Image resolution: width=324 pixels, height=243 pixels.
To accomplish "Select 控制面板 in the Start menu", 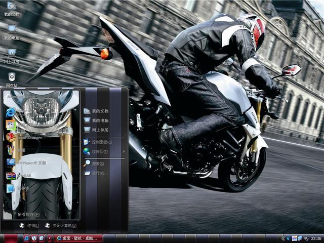I will [98, 142].
